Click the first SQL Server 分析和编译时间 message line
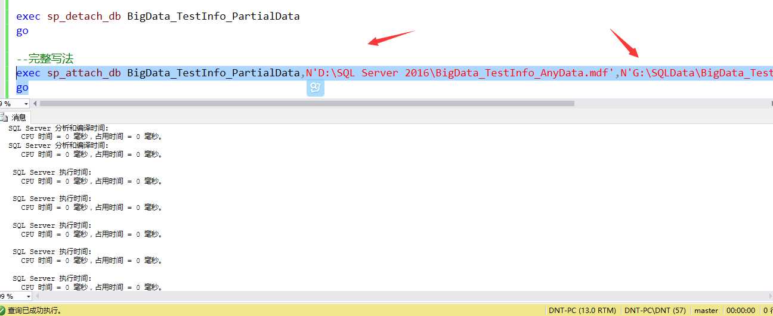This screenshot has height=316, width=773. pyautogui.click(x=58, y=128)
